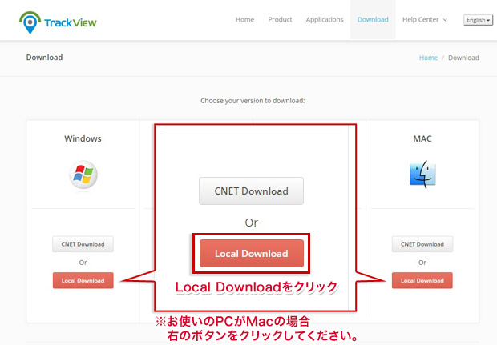Click 'Choose your version to download:' text
This screenshot has width=497, height=345.
(x=253, y=101)
